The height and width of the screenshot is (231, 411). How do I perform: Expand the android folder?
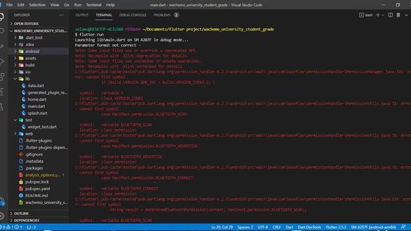coord(32,51)
